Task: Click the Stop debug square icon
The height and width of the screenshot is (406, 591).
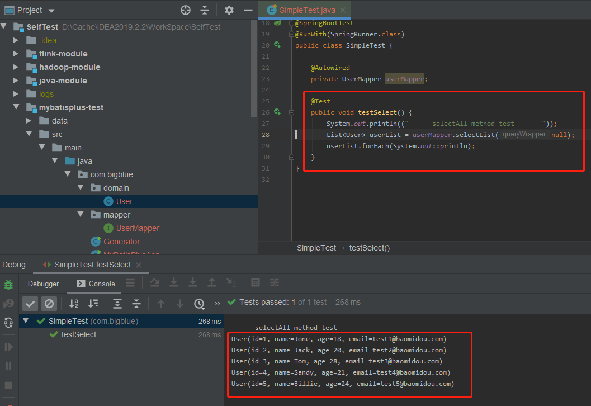Action: [x=8, y=385]
